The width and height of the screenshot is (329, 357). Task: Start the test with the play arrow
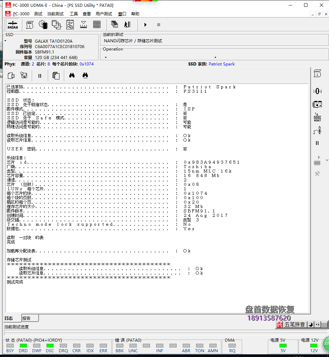tap(145, 25)
